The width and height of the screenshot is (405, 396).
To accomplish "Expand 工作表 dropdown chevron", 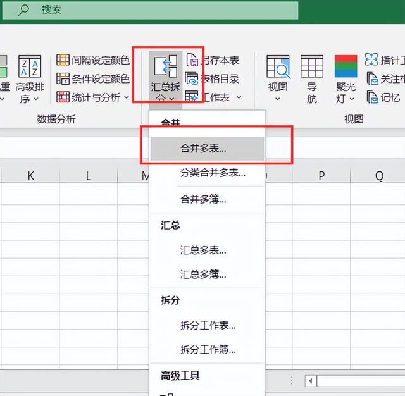I will (x=239, y=97).
